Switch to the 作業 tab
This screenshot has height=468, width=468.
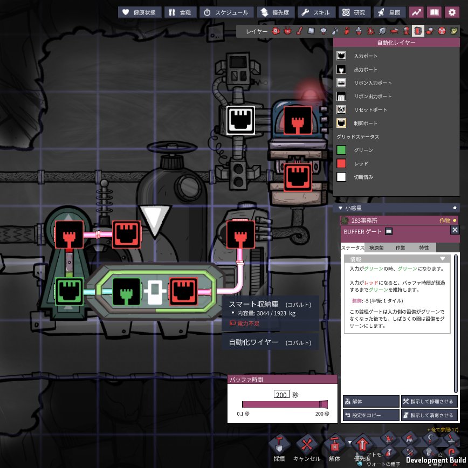click(400, 247)
